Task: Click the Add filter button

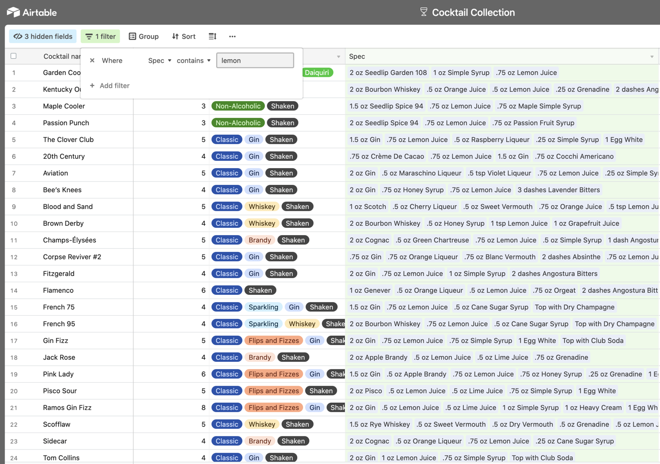Action: (114, 85)
